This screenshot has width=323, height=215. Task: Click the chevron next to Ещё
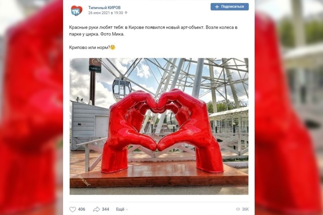point(127,210)
